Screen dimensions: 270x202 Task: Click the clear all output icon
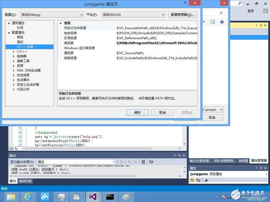point(143,162)
